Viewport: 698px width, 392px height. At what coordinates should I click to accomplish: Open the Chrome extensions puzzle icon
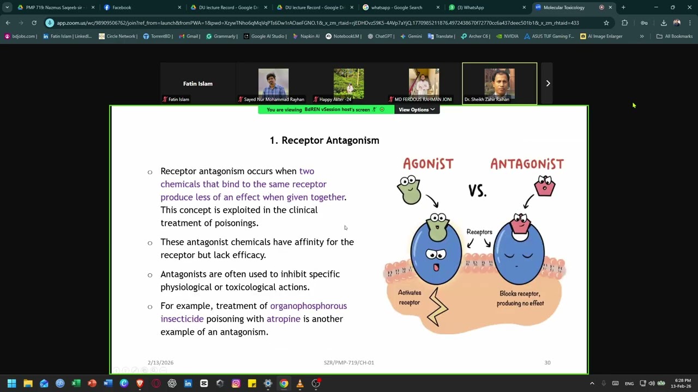[624, 23]
